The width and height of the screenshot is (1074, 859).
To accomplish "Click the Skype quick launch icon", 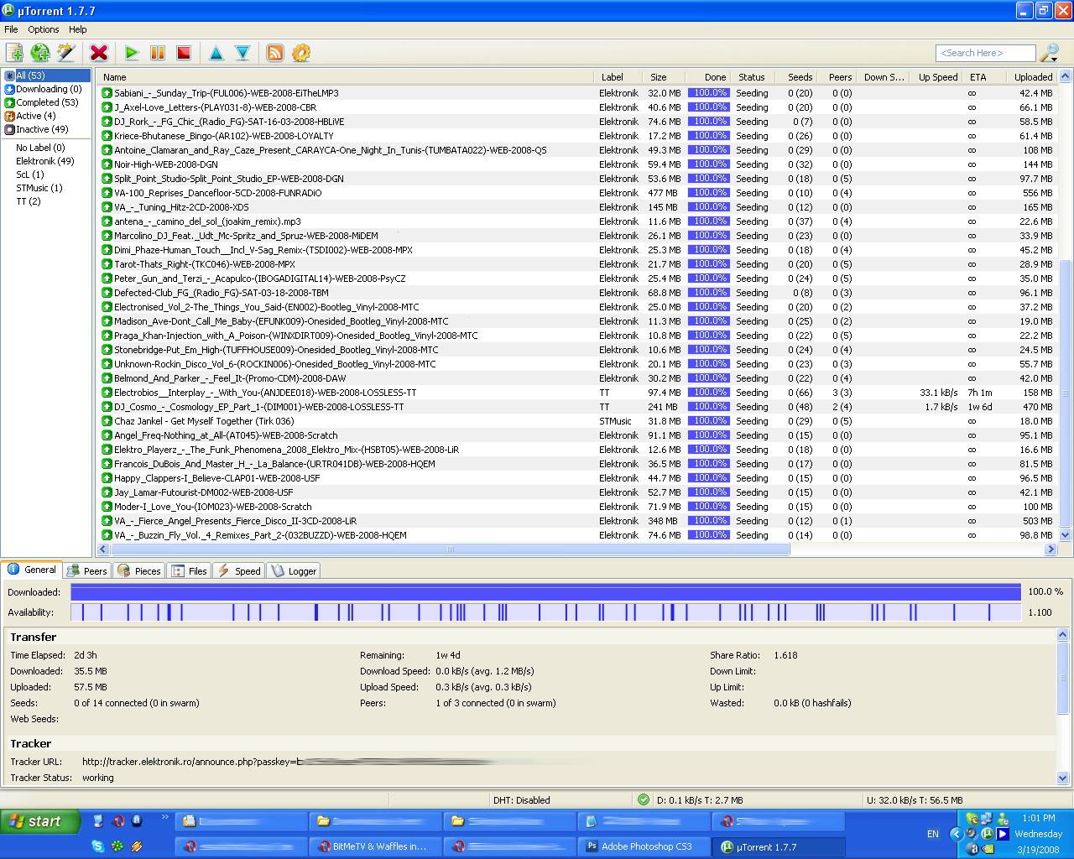I will coord(98,846).
